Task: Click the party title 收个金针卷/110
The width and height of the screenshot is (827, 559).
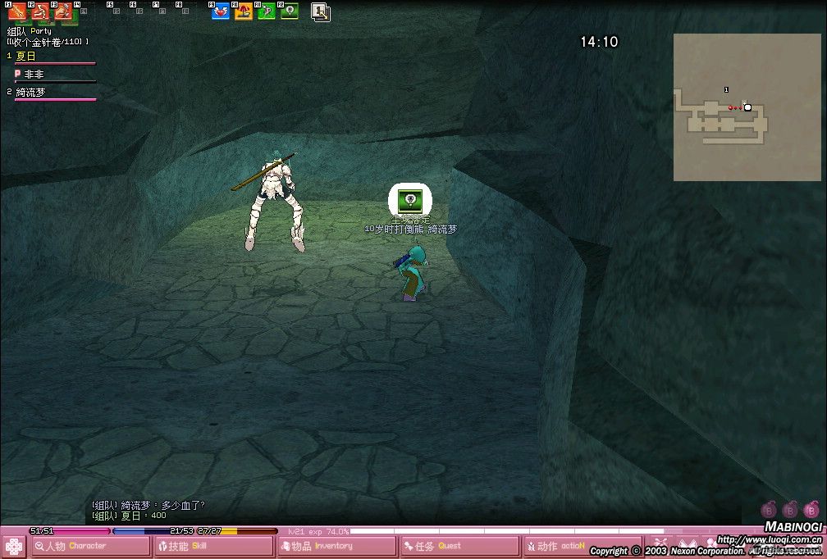Action: (48, 42)
